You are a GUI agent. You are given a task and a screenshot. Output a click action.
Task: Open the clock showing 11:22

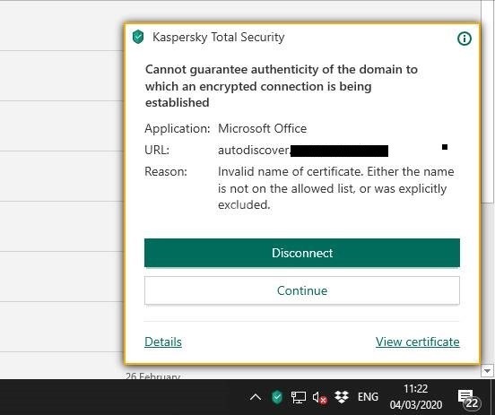(x=416, y=397)
